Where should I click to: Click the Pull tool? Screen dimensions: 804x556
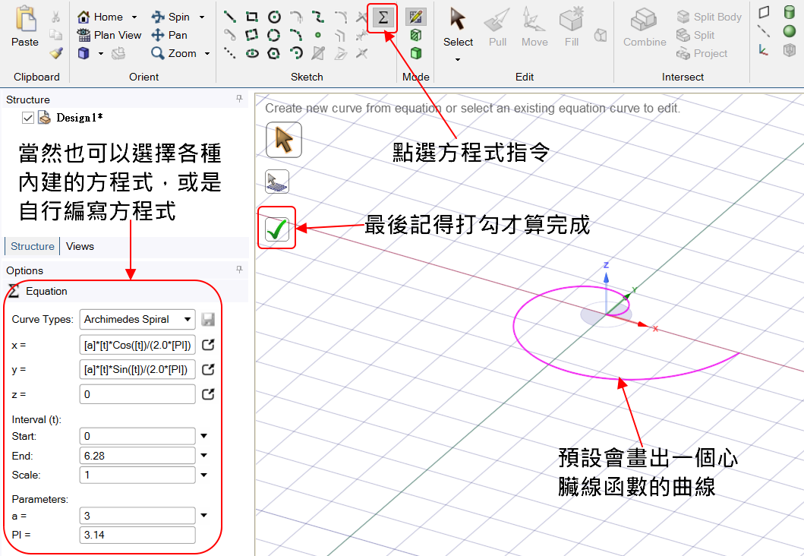497,27
